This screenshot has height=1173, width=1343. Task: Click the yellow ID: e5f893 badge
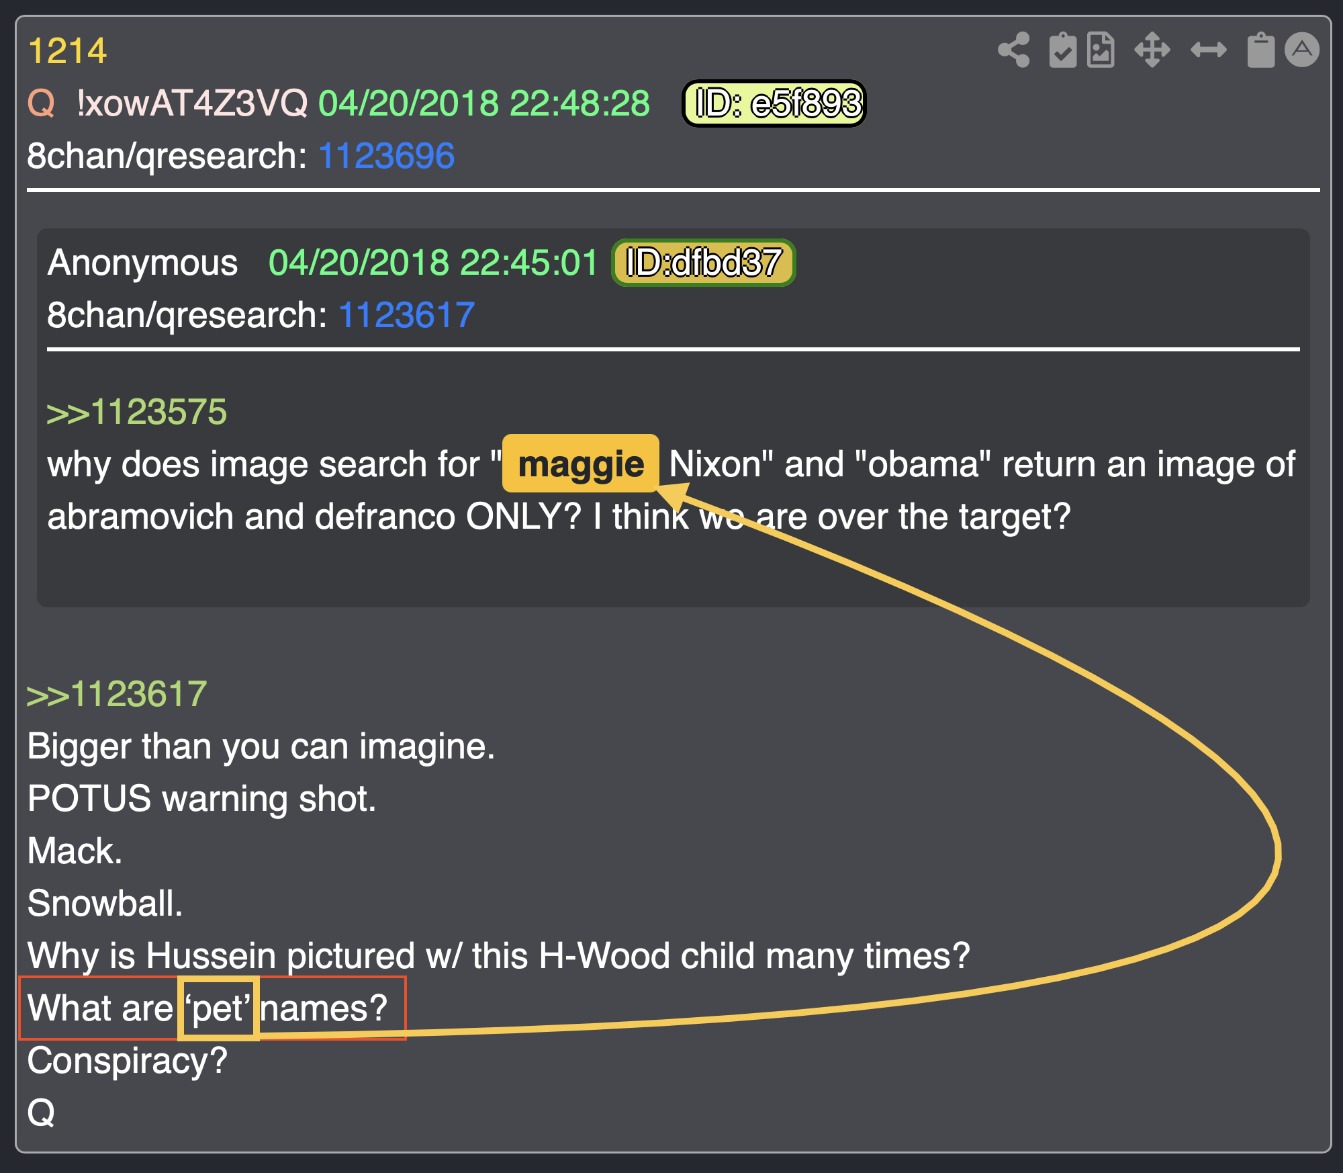coord(774,103)
